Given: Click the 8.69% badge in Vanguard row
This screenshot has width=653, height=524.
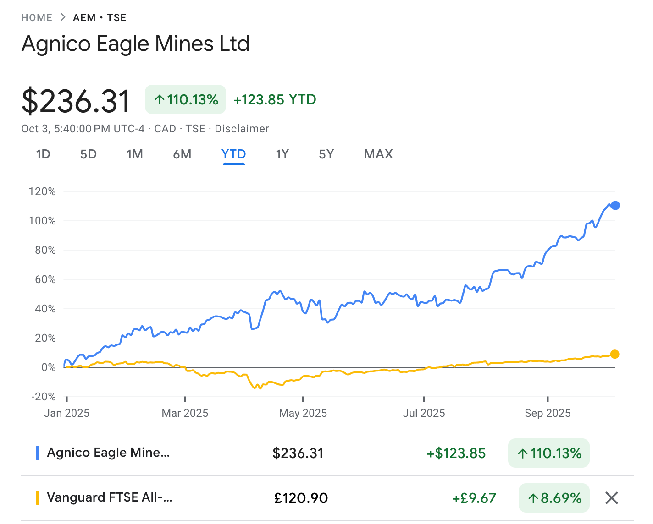Looking at the screenshot, I should (x=554, y=498).
